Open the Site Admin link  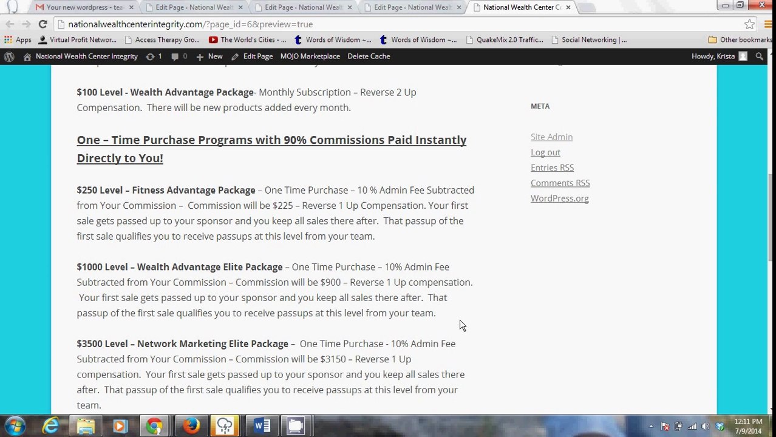tap(551, 137)
